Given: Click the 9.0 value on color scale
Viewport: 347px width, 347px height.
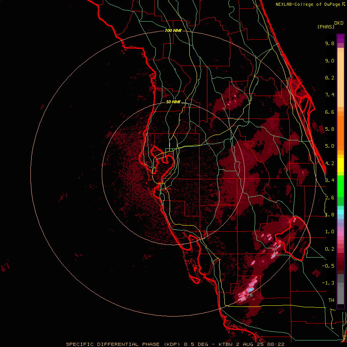Looking at the screenshot, I should pyautogui.click(x=330, y=61).
